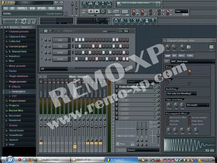Open the EDIT menu

(12, 8)
